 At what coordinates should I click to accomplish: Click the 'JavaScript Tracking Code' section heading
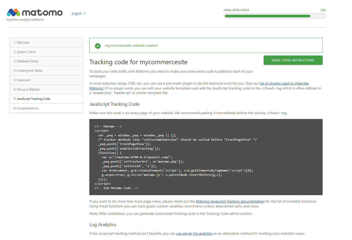point(114,104)
